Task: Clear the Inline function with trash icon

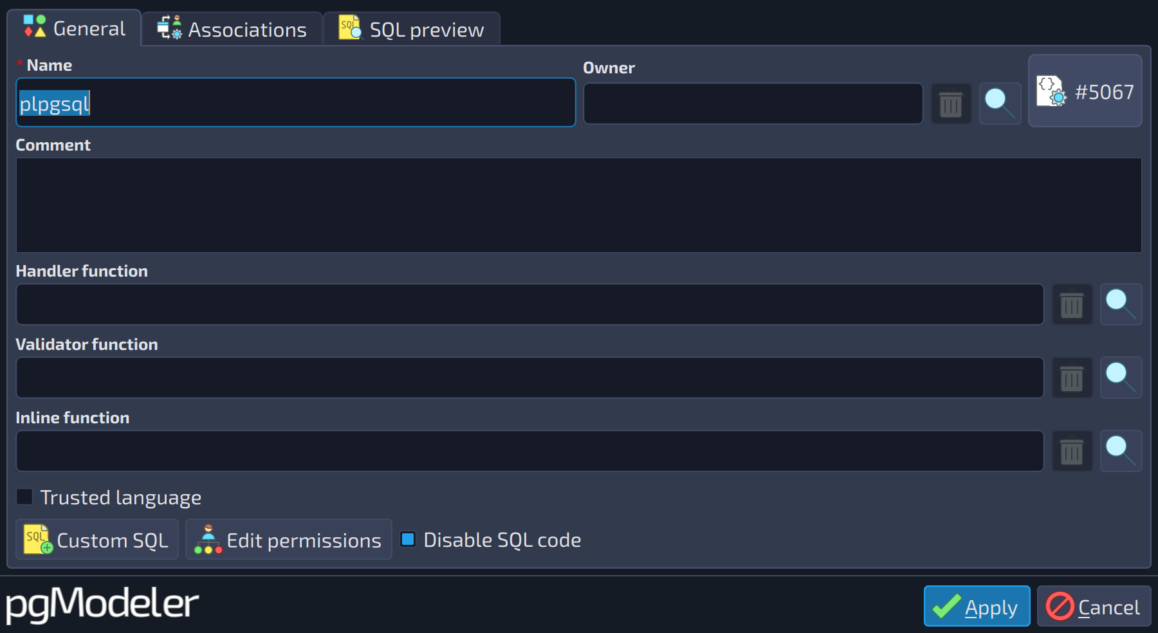Action: pos(1072,451)
